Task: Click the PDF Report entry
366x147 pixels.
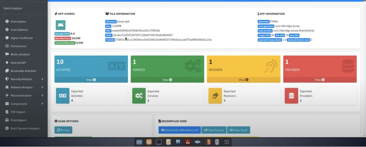Action: click(x=18, y=112)
